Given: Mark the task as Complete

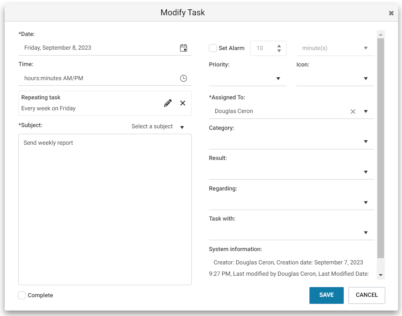Looking at the screenshot, I should pos(22,295).
